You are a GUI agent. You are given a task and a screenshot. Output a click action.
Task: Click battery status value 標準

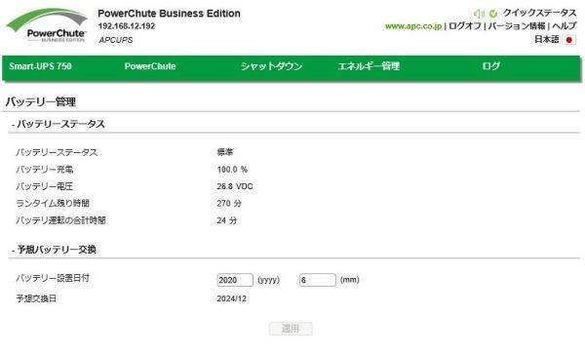(x=225, y=152)
